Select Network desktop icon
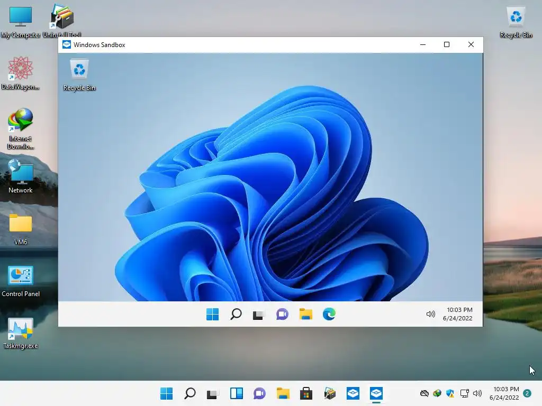542x406 pixels. (x=21, y=177)
